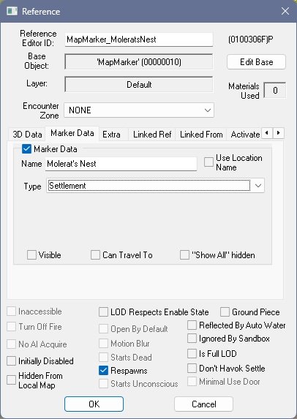Image resolution: width=297 pixels, height=419 pixels.
Task: Enable the Visible checkbox
Action: (x=31, y=255)
